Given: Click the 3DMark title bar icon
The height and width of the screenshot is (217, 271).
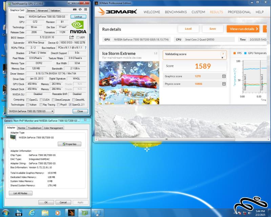Looking at the screenshot, I should 97,3.
